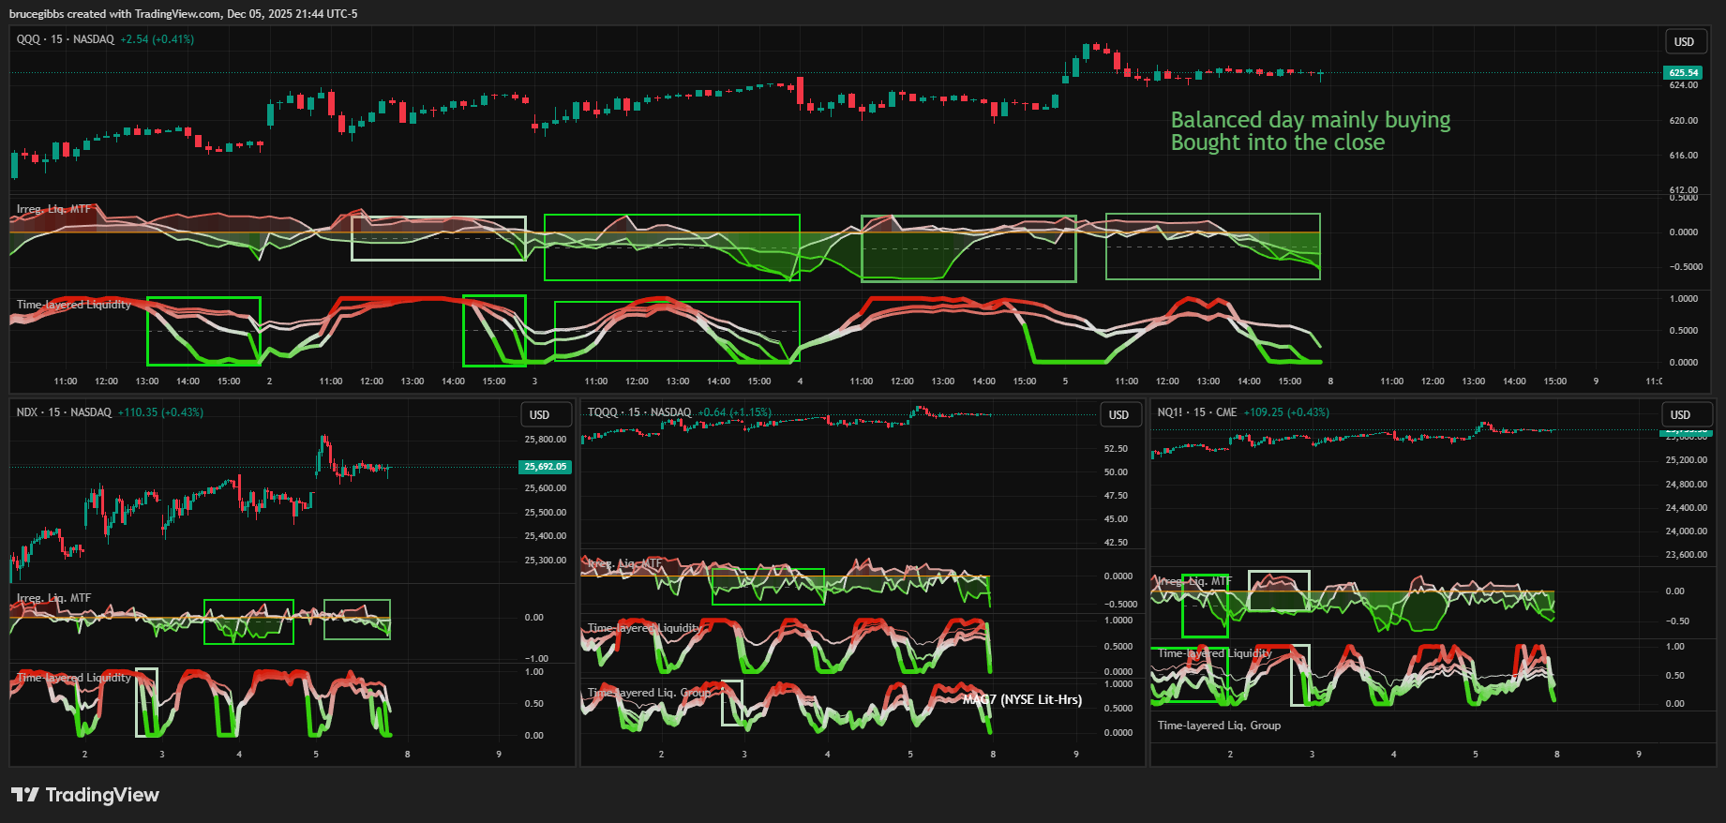Open the USD currency selector on TQQQ chart

(1118, 415)
